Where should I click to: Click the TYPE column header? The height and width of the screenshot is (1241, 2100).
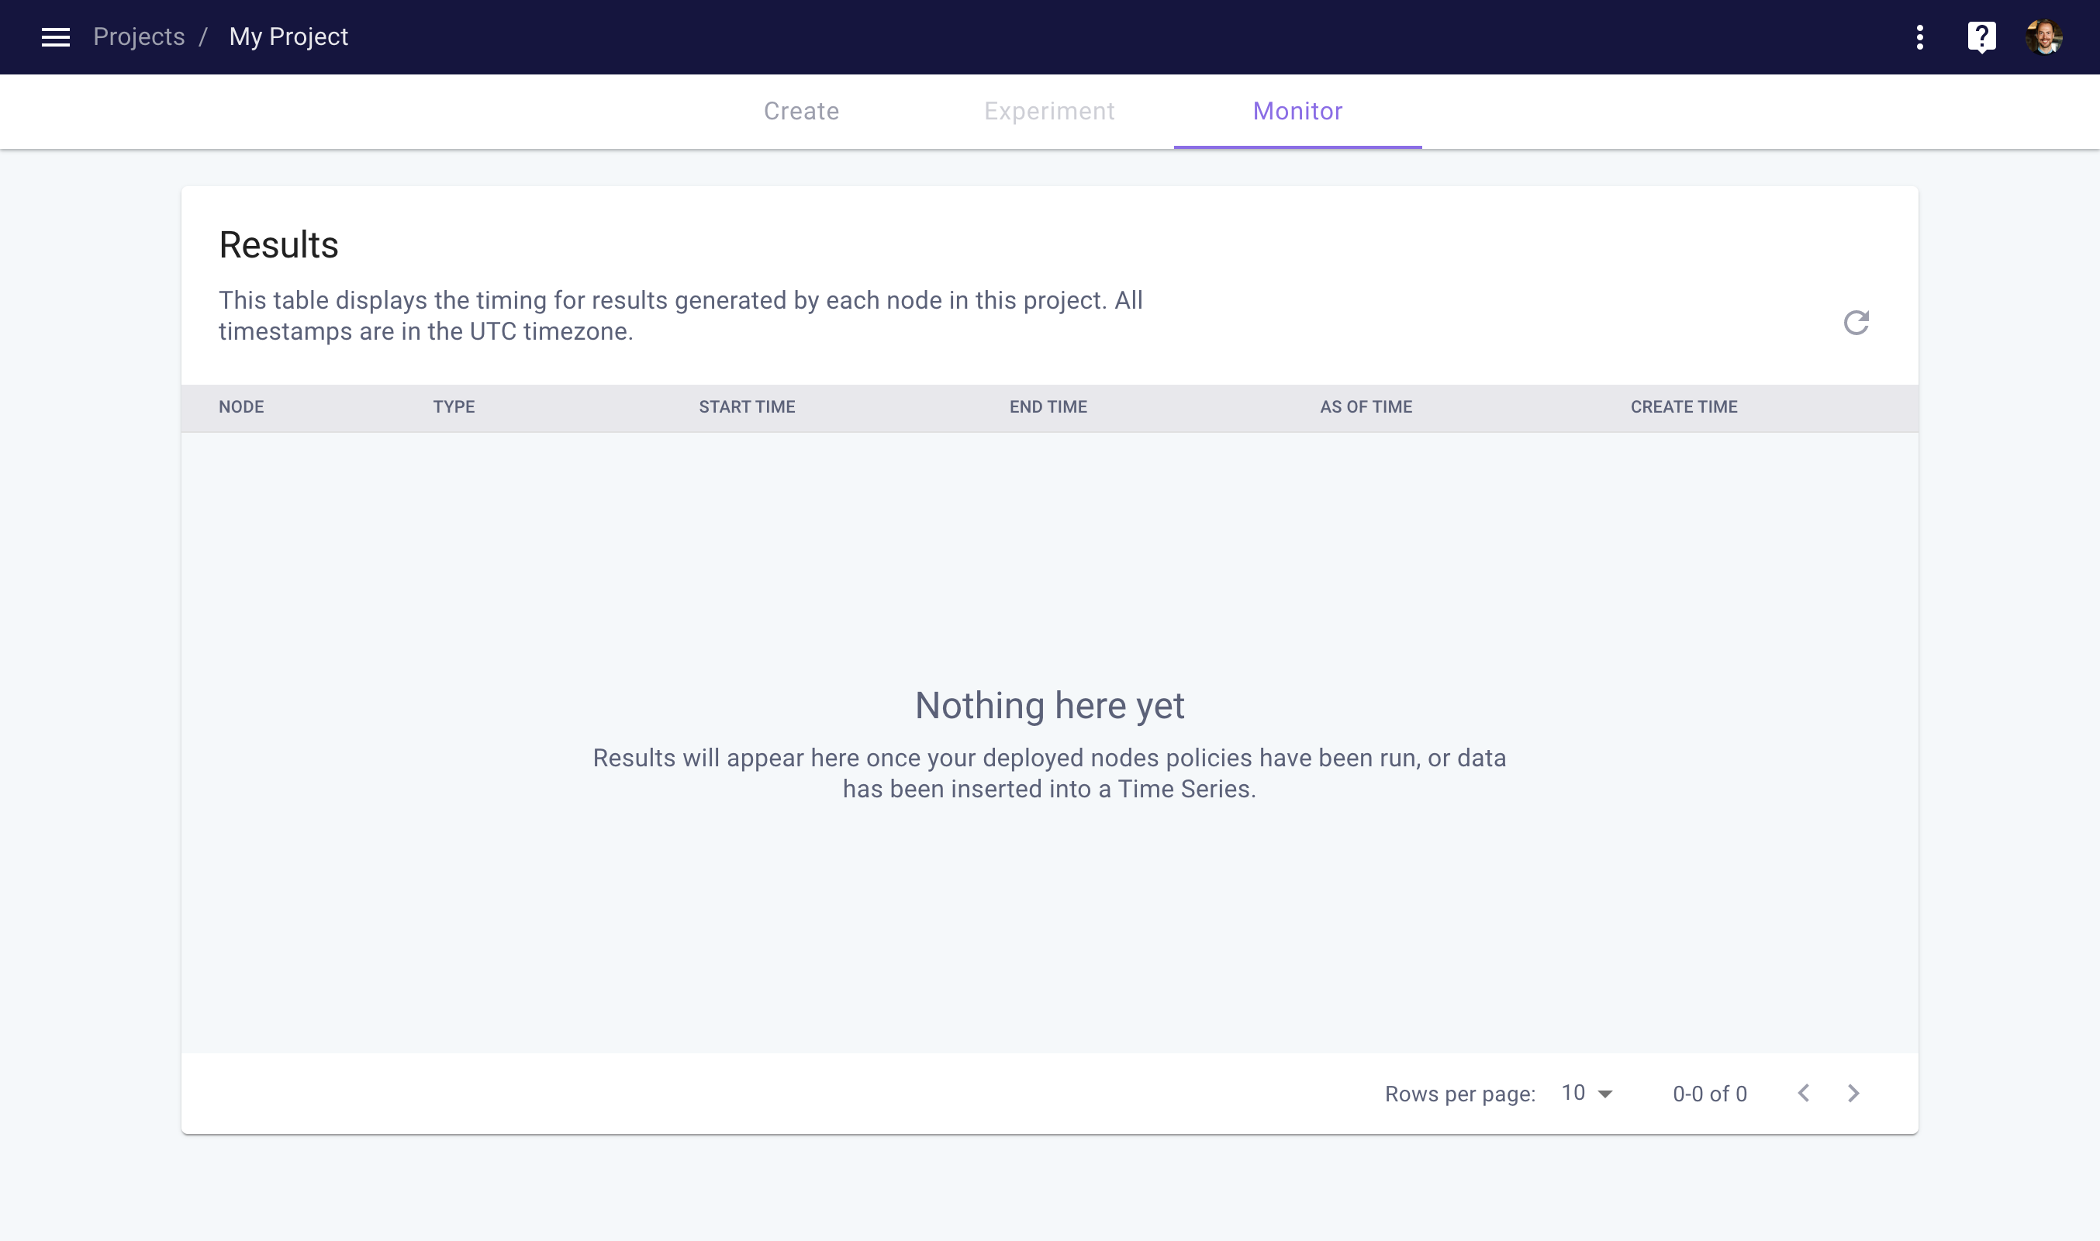[x=454, y=407]
